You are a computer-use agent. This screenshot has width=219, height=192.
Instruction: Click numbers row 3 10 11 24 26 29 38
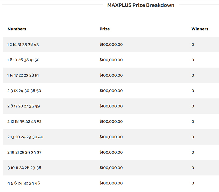24,168
